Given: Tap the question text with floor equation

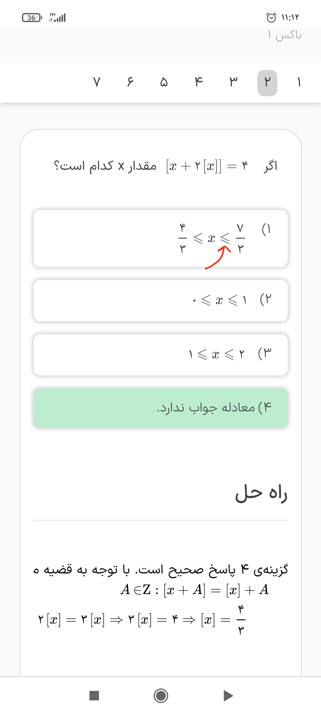Looking at the screenshot, I should (x=165, y=166).
